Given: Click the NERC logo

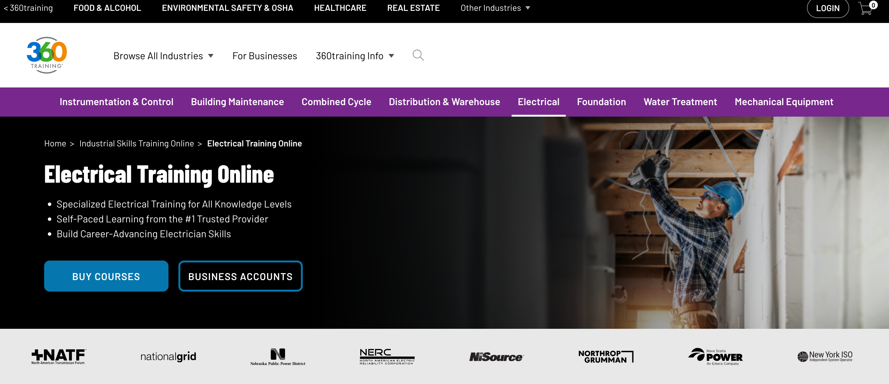Looking at the screenshot, I should [387, 356].
